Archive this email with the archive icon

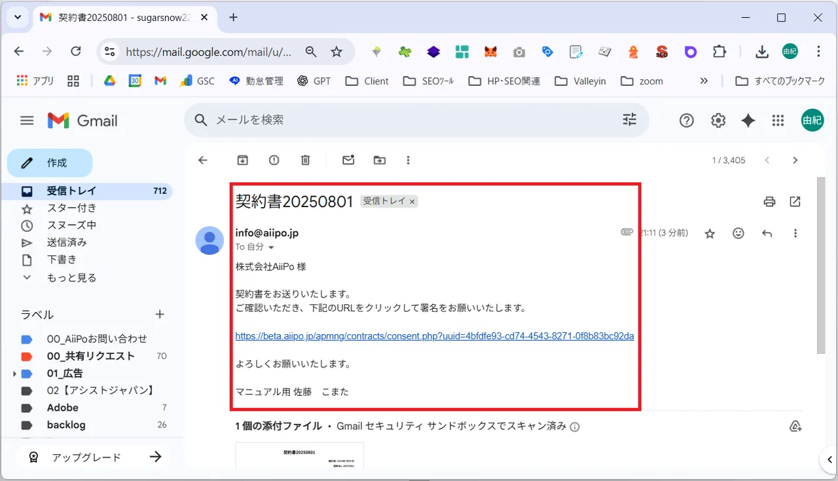pos(242,160)
